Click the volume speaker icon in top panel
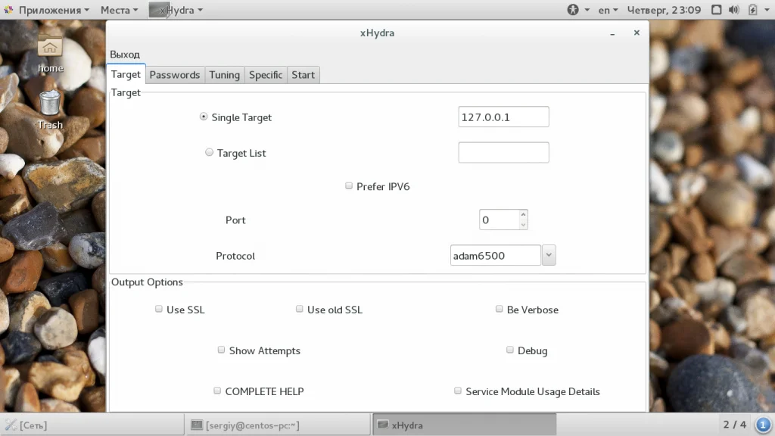The width and height of the screenshot is (775, 436). [x=734, y=9]
